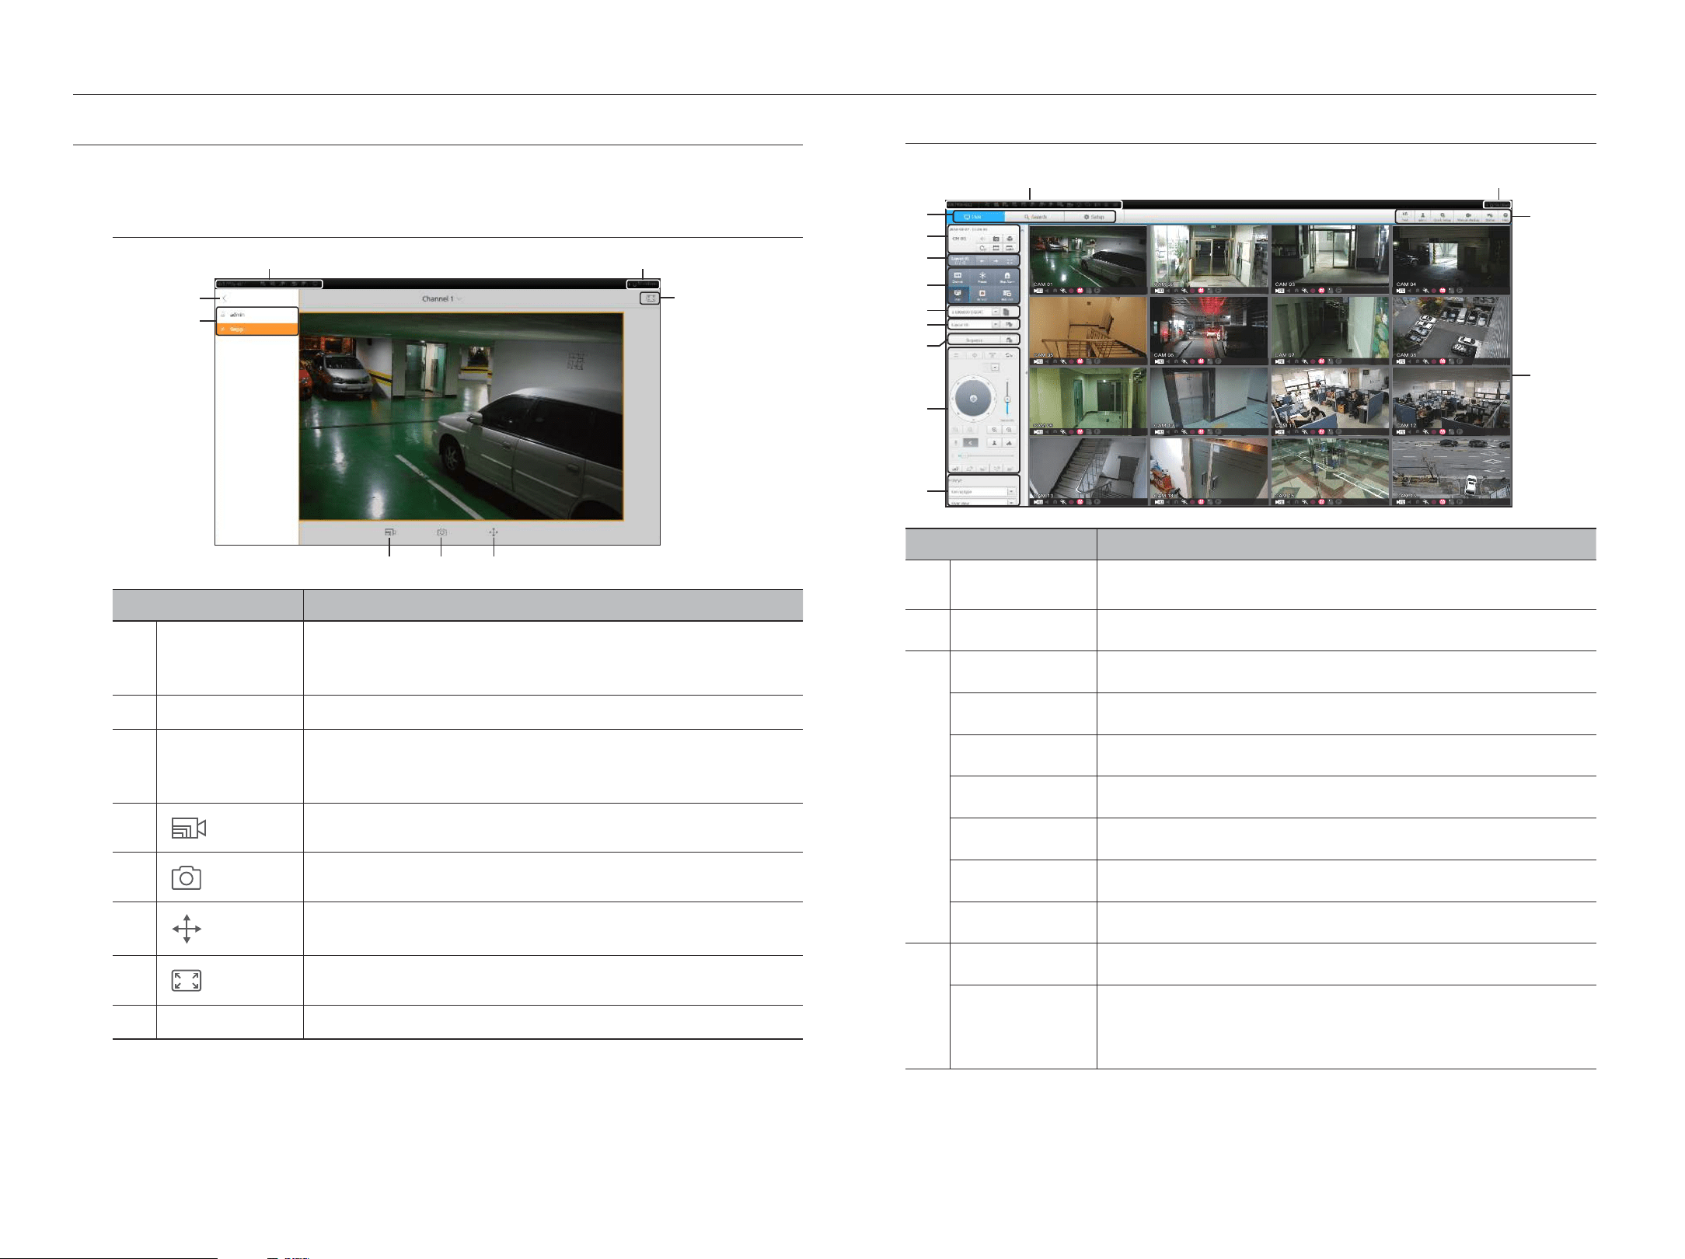Click Manual backup in the top toolbar

(1468, 216)
